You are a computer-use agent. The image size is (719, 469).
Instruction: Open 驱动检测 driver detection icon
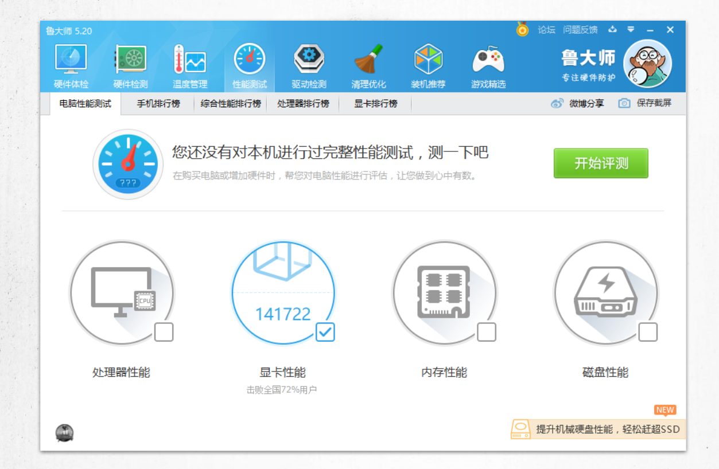(x=309, y=60)
